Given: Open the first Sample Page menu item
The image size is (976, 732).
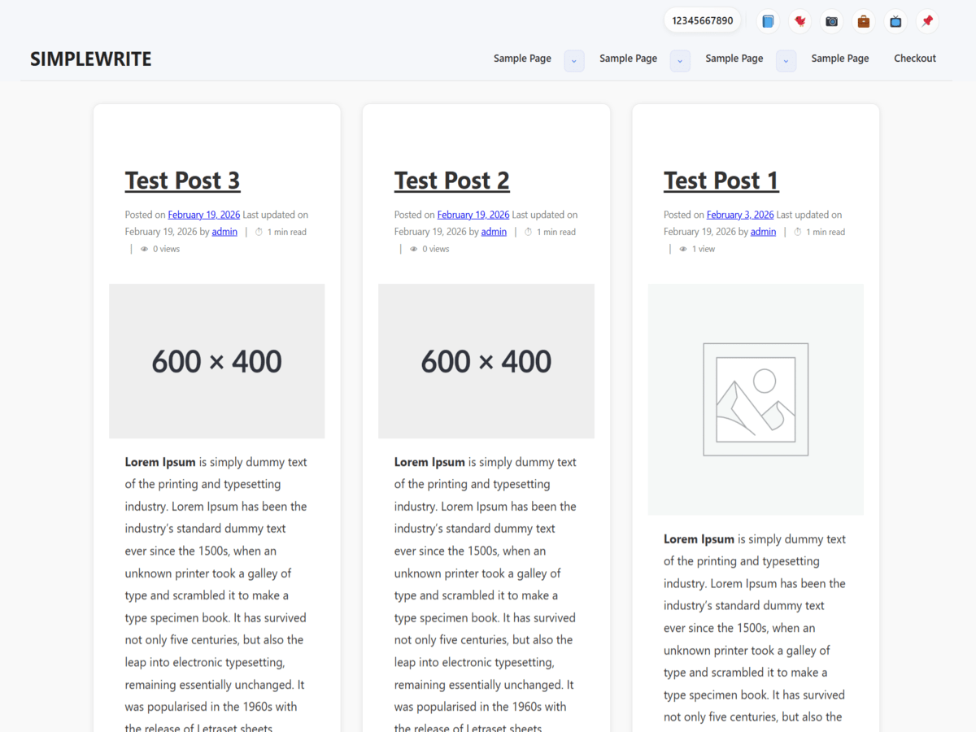Looking at the screenshot, I should pyautogui.click(x=522, y=59).
